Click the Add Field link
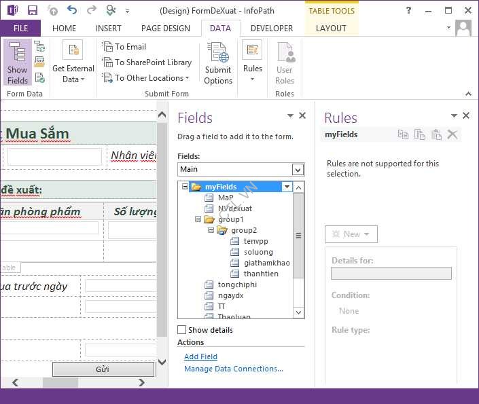479x404 pixels. 200,356
